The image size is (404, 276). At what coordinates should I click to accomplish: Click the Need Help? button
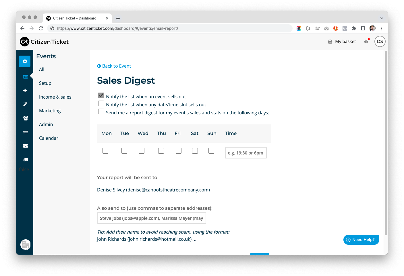(361, 240)
